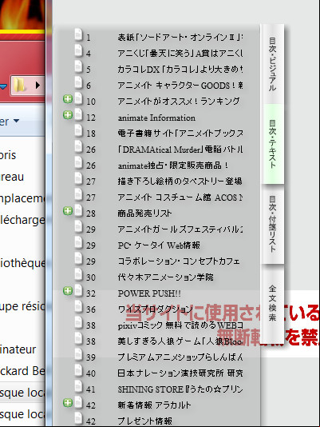Click the page icon beside POWER PUSH!!

coord(78,290)
